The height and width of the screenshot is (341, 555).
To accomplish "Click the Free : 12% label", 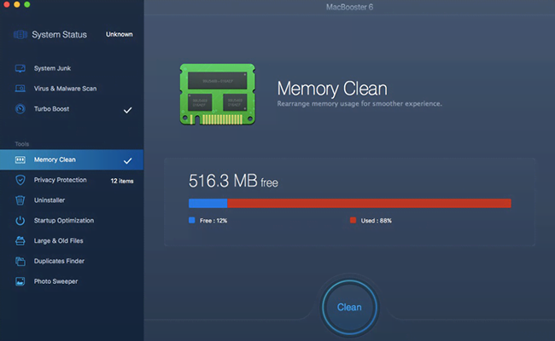I will coord(213,221).
